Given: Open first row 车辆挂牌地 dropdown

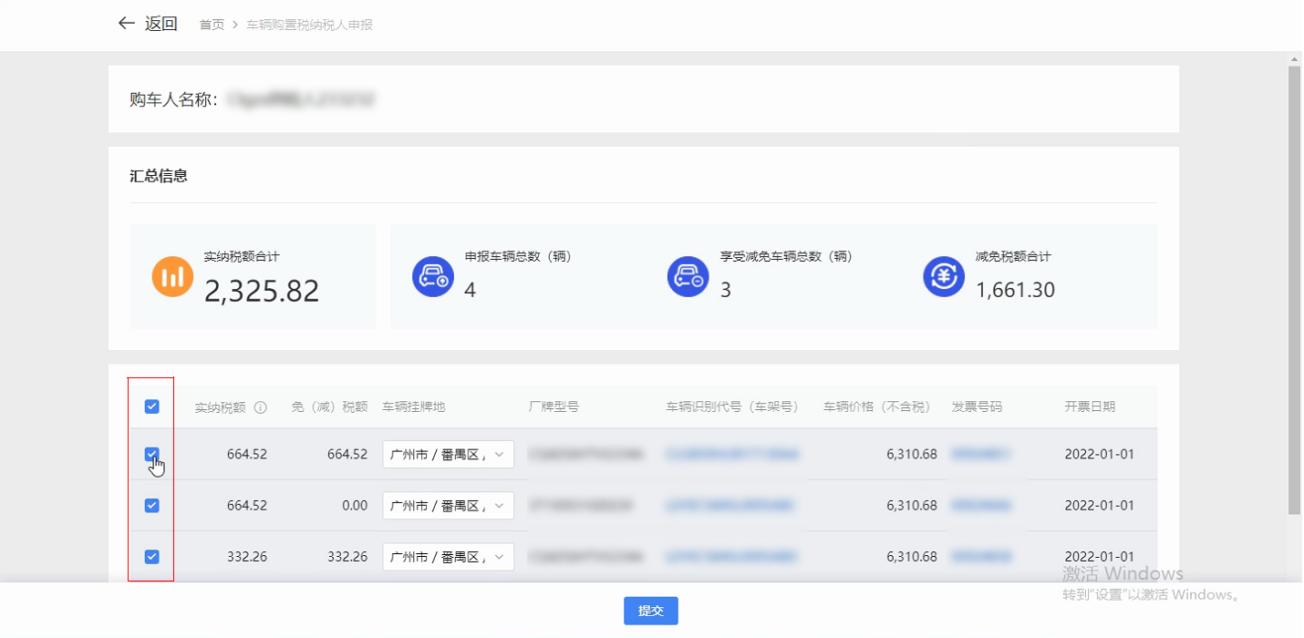Looking at the screenshot, I should click(448, 454).
